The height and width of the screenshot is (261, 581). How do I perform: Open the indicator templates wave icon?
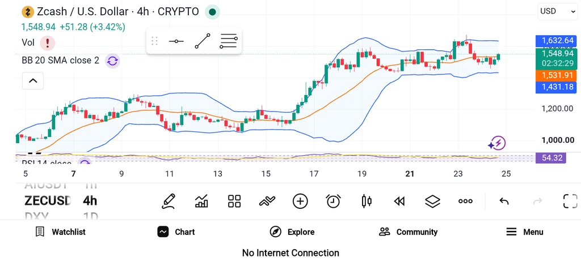point(267,201)
